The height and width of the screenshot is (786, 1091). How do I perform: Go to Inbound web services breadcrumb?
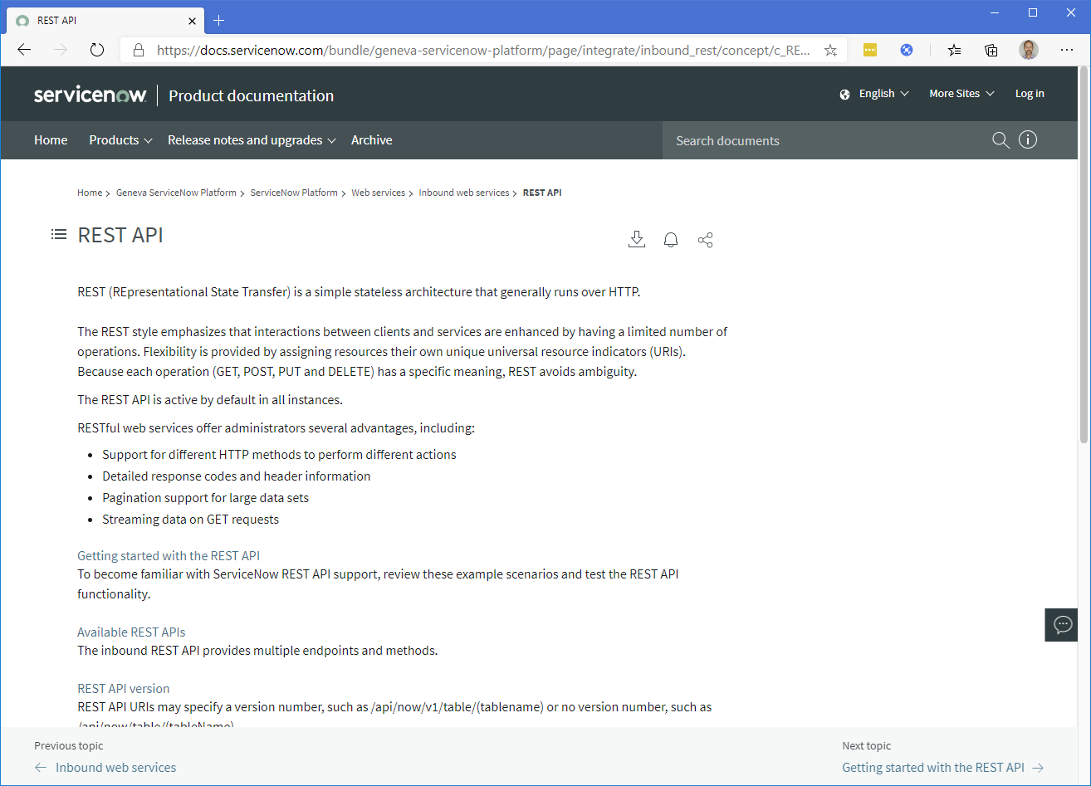click(x=463, y=193)
